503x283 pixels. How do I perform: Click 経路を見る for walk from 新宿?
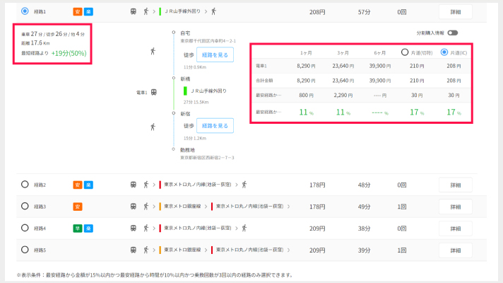point(215,126)
